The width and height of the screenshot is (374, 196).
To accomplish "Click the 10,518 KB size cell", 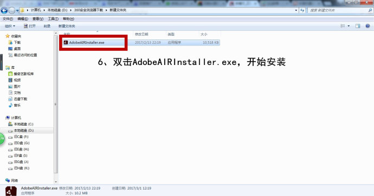I will click(211, 42).
